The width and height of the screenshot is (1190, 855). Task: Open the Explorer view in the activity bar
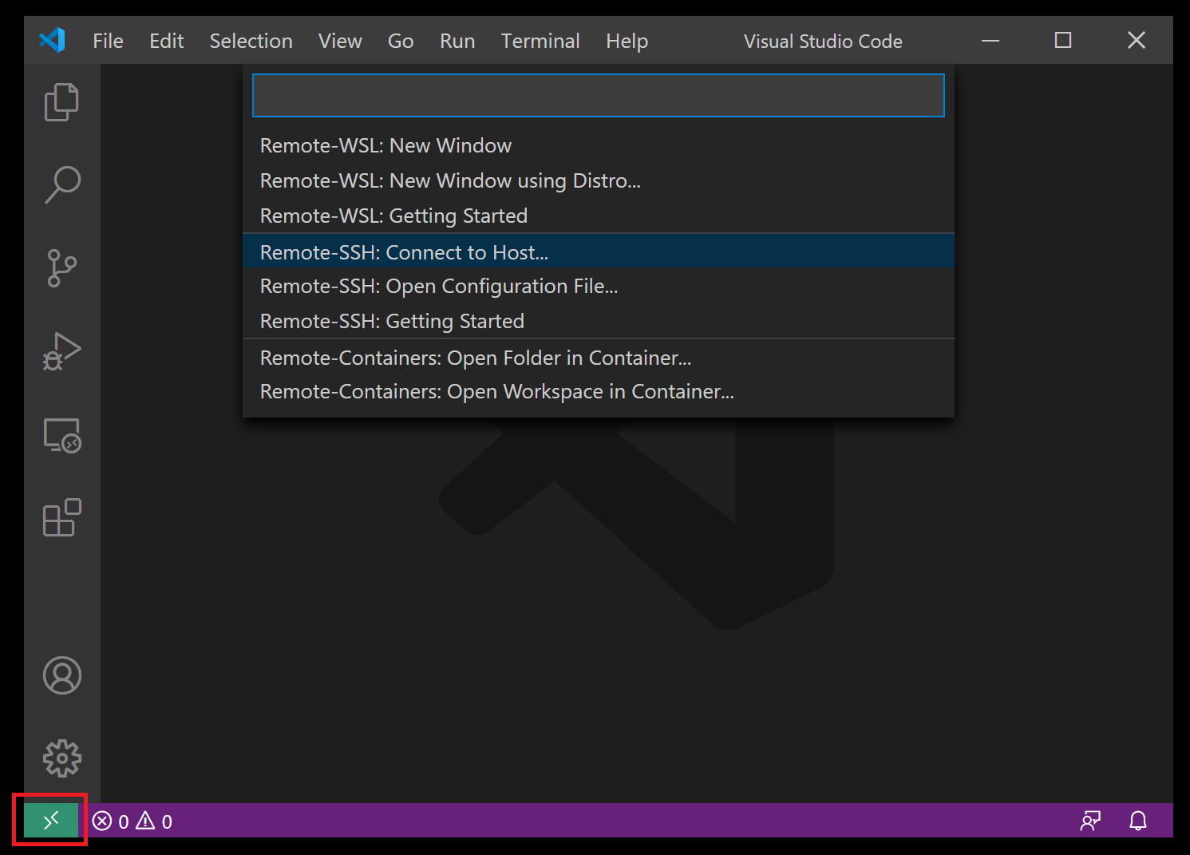click(61, 102)
